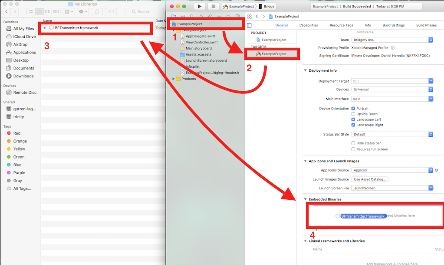Screen dimensions: 444x265
Task: Switch Finder to cover flow view
Action: [x=56, y=12]
